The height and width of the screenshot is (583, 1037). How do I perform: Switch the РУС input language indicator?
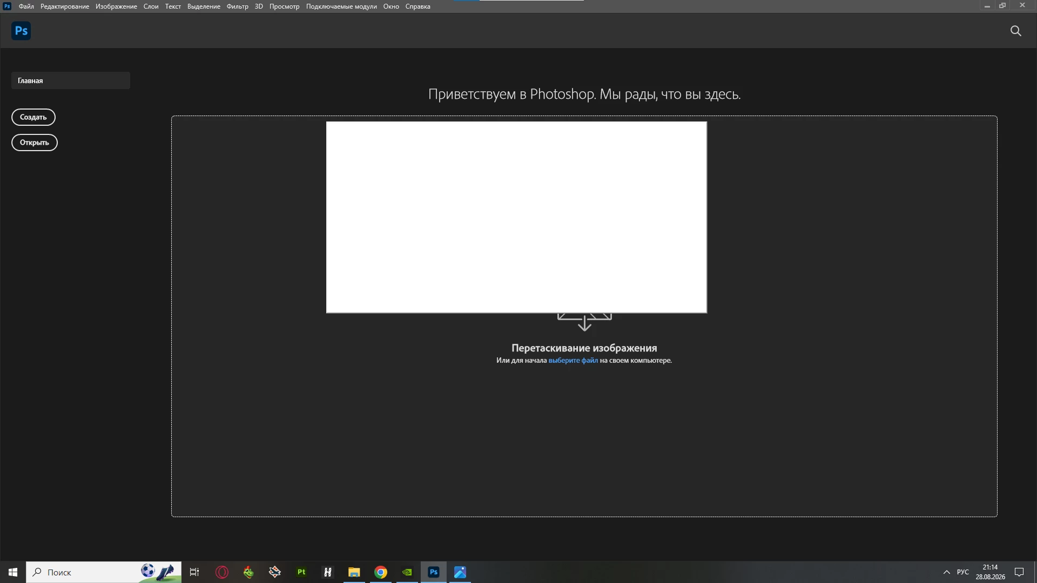pos(963,572)
